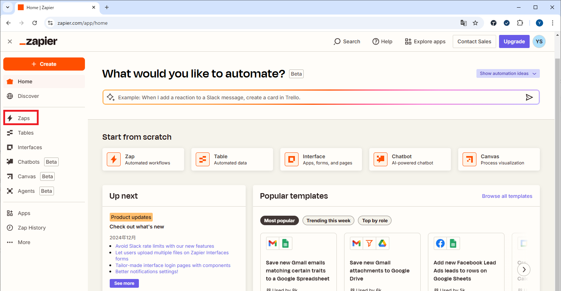Select the Most popular tab

click(280, 220)
